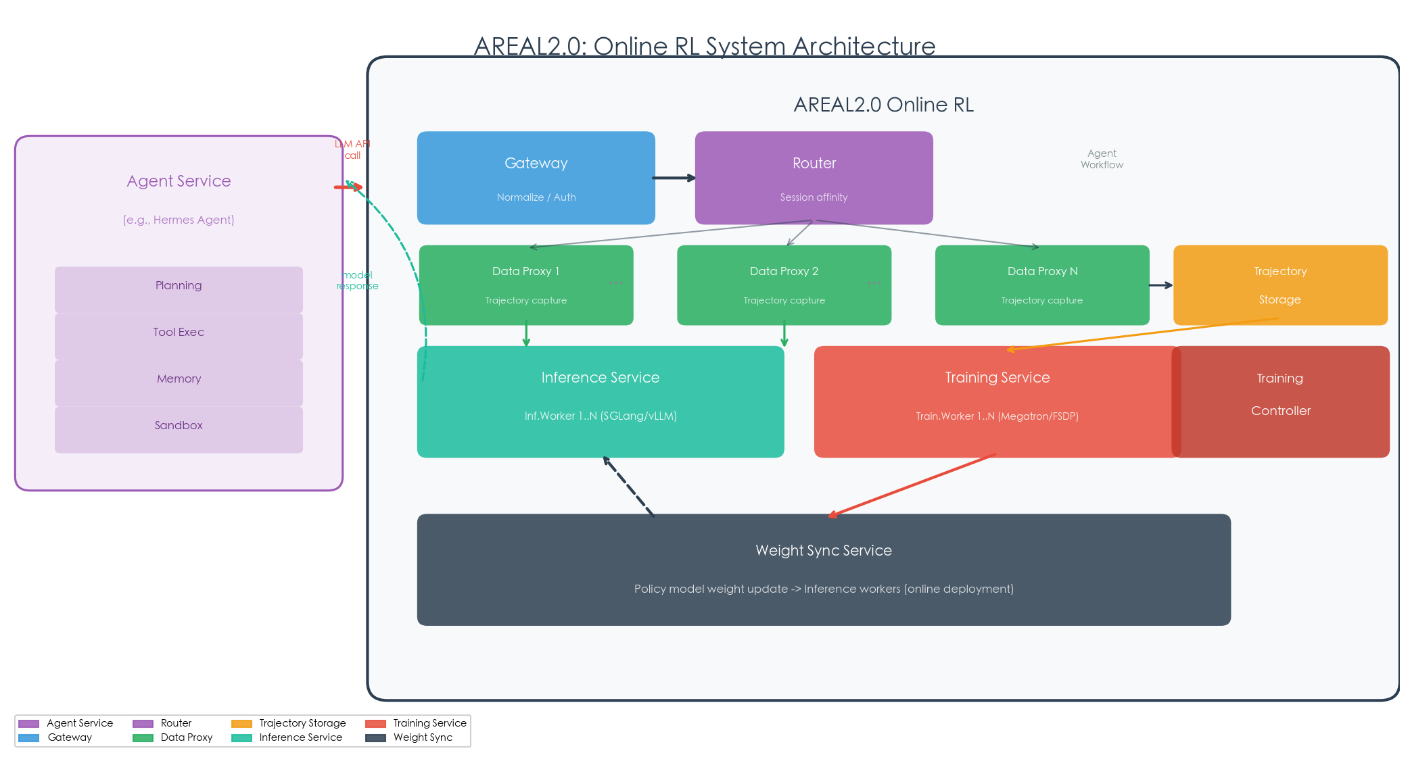
Task: Click 'Session affinity' text in Router
Action: point(814,197)
